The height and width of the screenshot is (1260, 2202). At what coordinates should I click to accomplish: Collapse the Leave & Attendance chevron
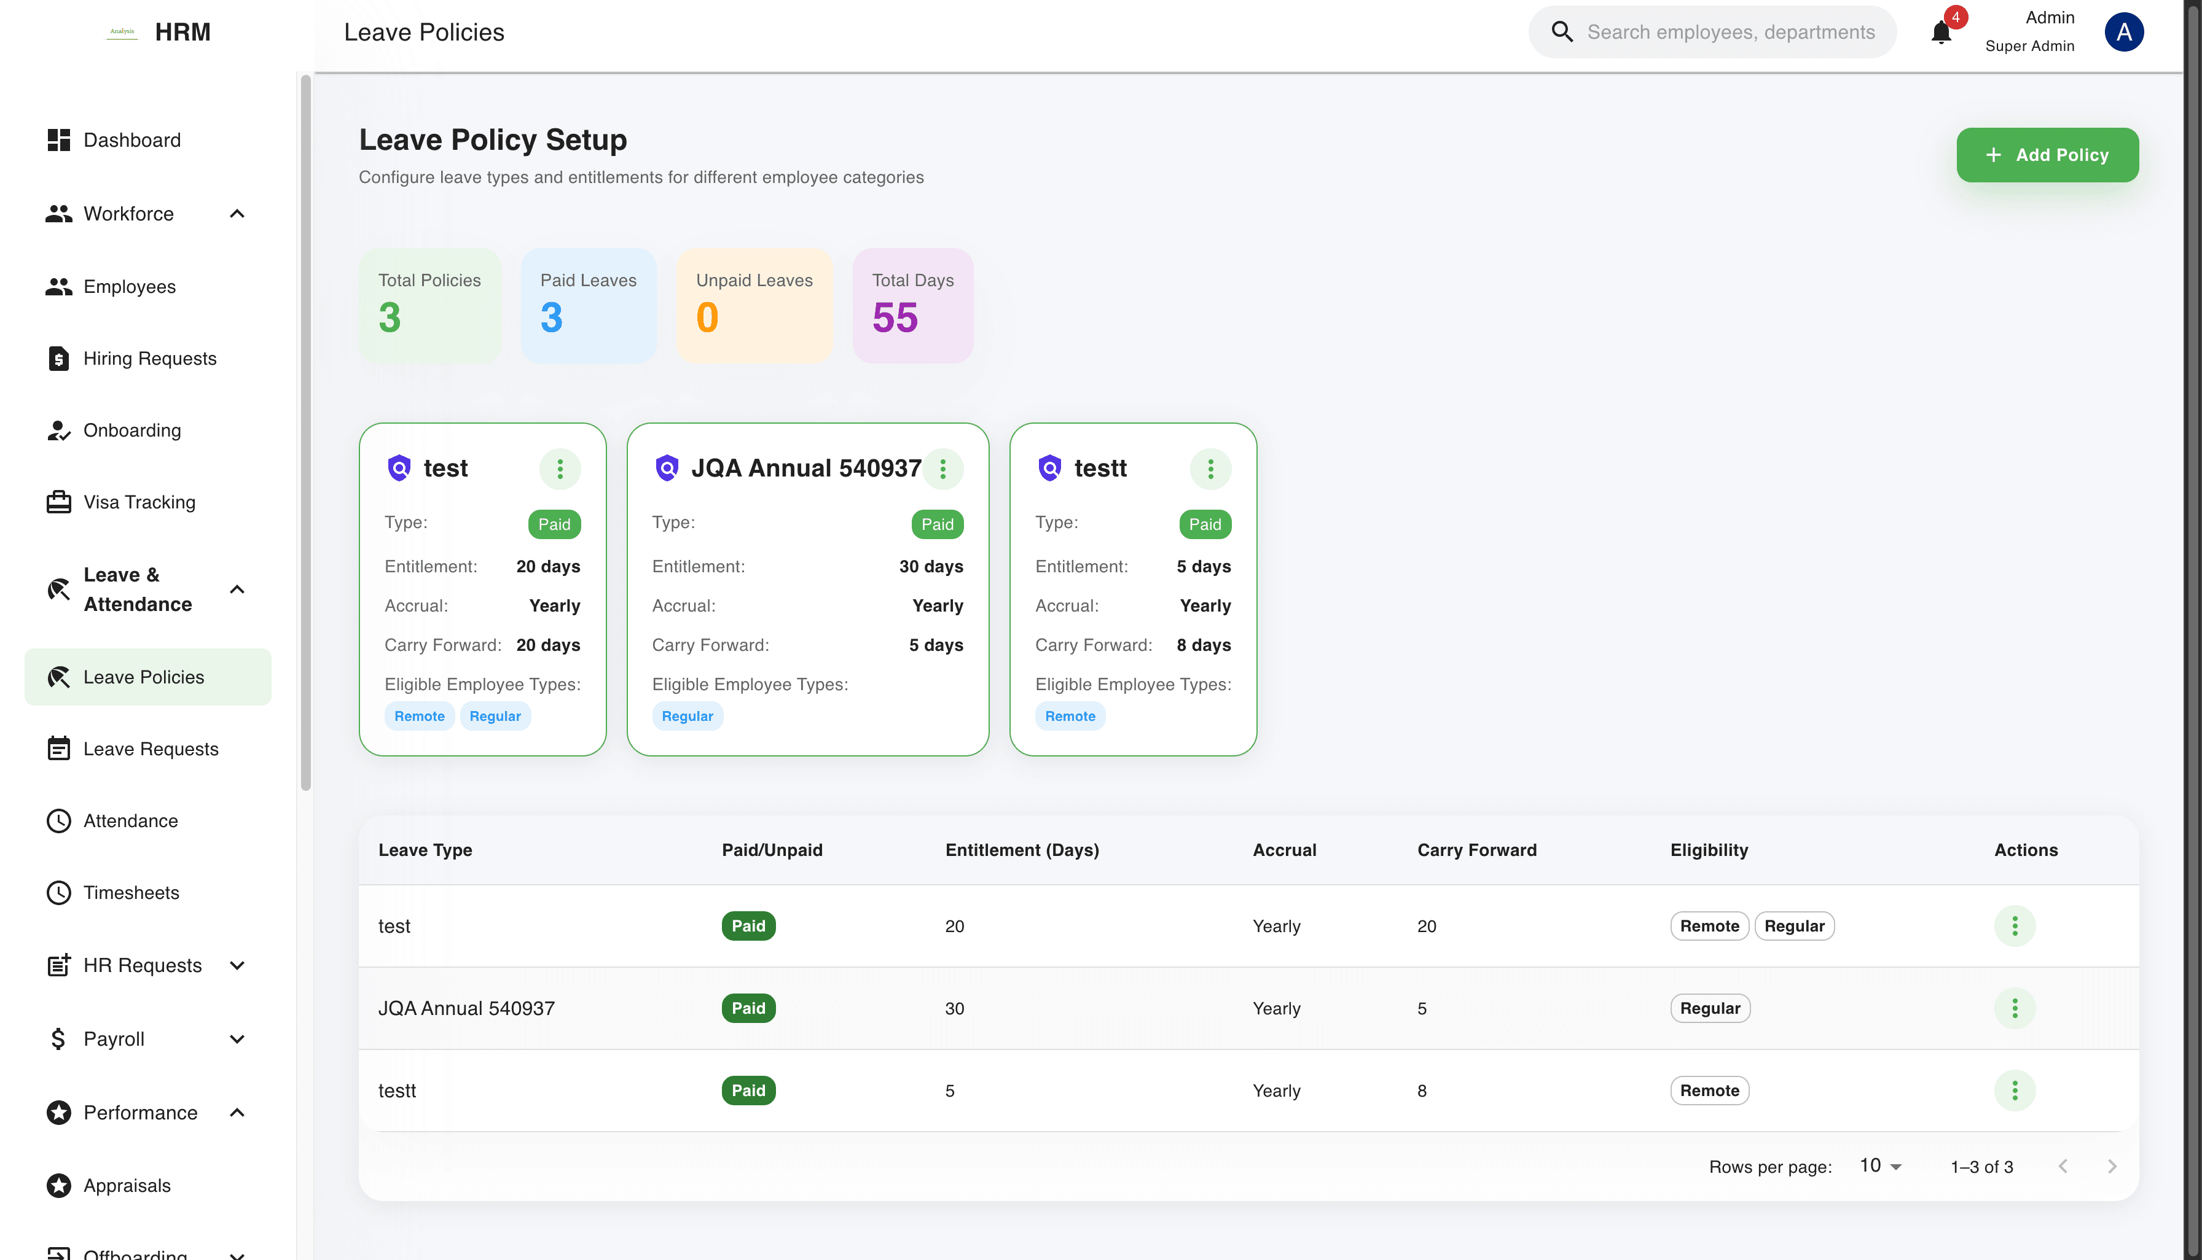tap(237, 589)
